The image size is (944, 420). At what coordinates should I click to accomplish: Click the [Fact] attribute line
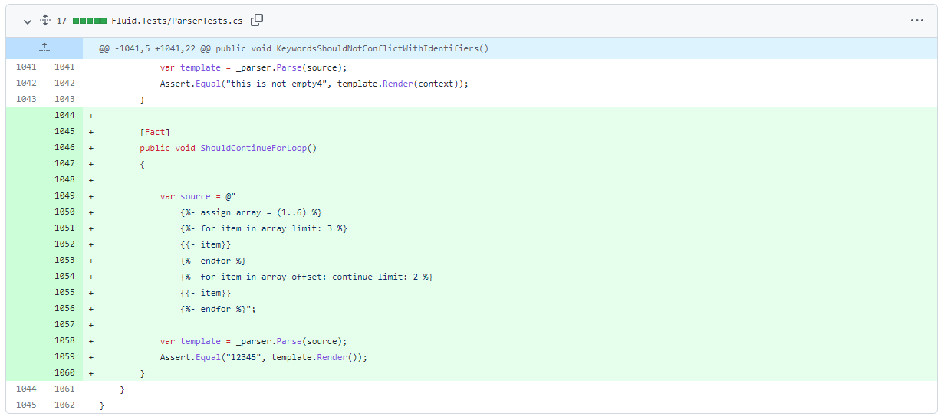[x=155, y=132]
